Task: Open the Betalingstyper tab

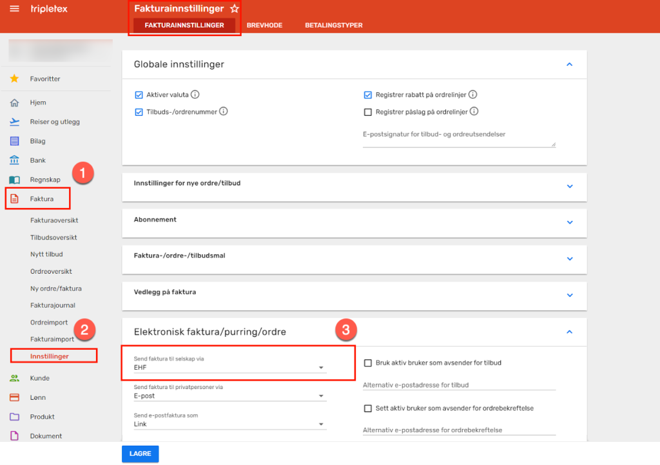Action: coord(333,25)
